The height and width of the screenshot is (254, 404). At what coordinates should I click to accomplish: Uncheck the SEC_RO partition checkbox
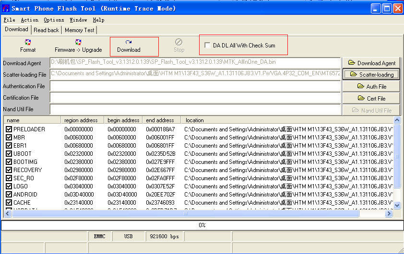tap(9, 178)
